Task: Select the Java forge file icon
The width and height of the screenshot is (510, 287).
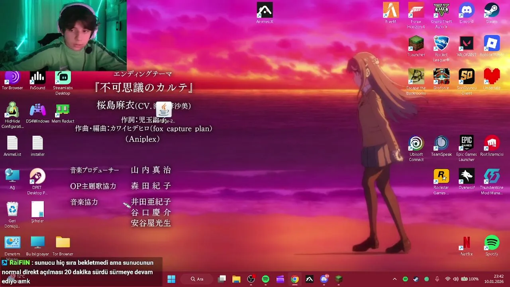Action: point(164,112)
